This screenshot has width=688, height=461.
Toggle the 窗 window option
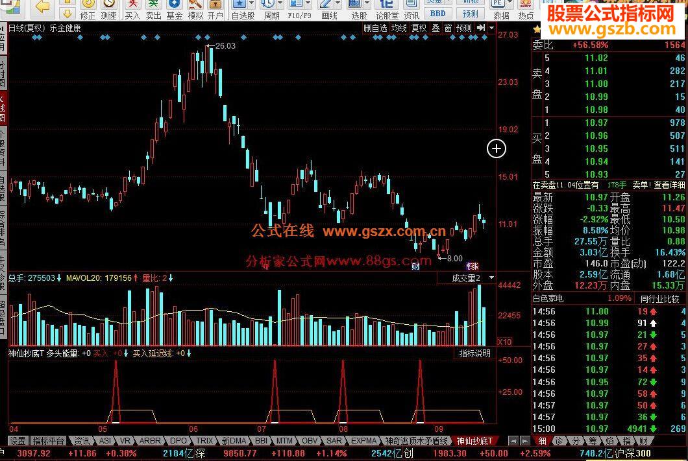pyautogui.click(x=448, y=28)
